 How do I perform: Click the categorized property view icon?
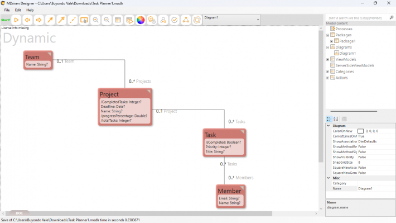tap(329, 118)
